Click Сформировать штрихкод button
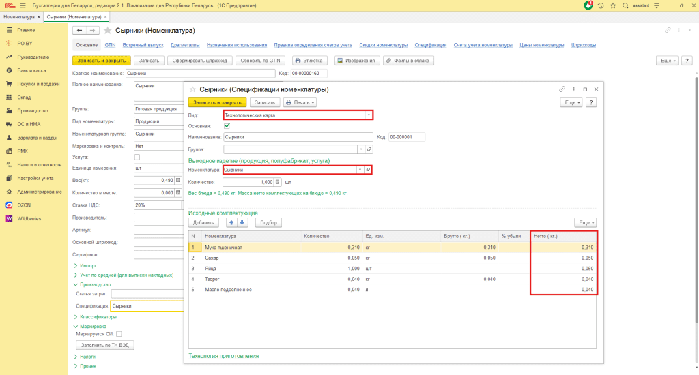The width and height of the screenshot is (699, 375). 200,61
